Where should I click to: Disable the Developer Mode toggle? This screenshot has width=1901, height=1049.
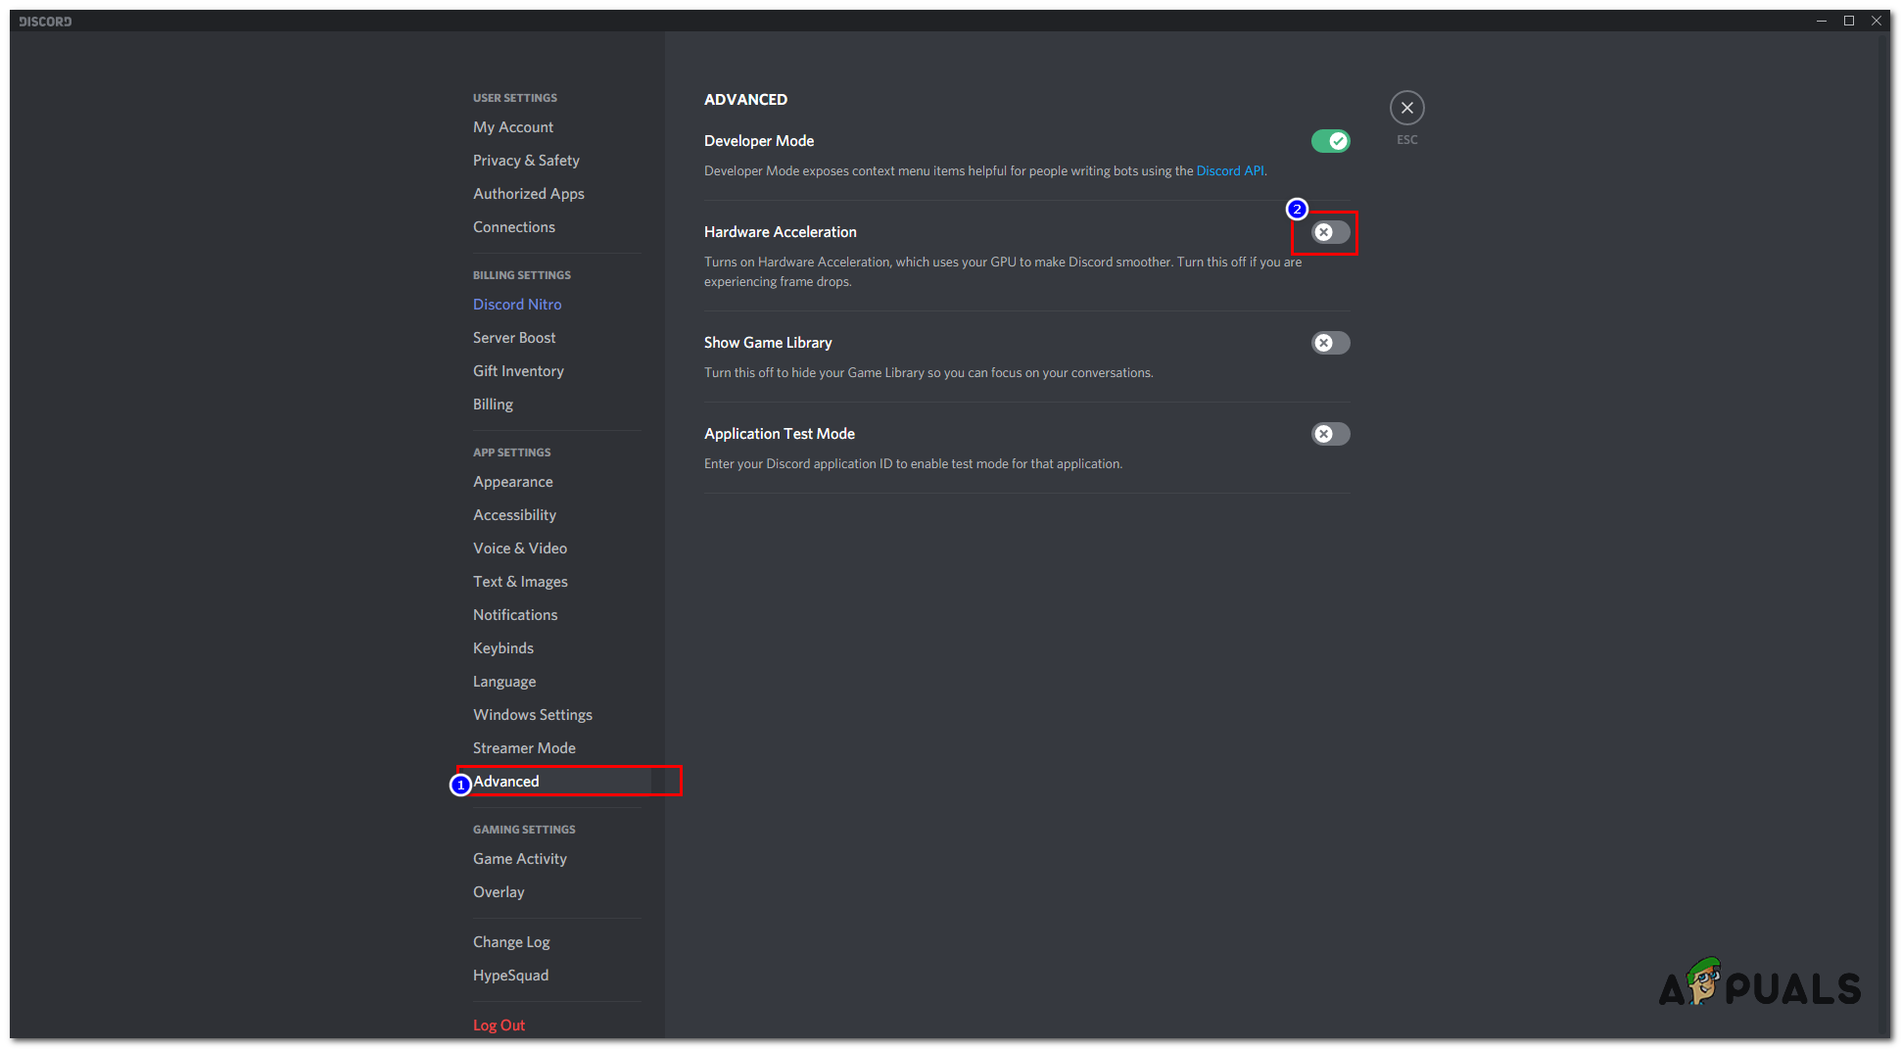(1330, 141)
